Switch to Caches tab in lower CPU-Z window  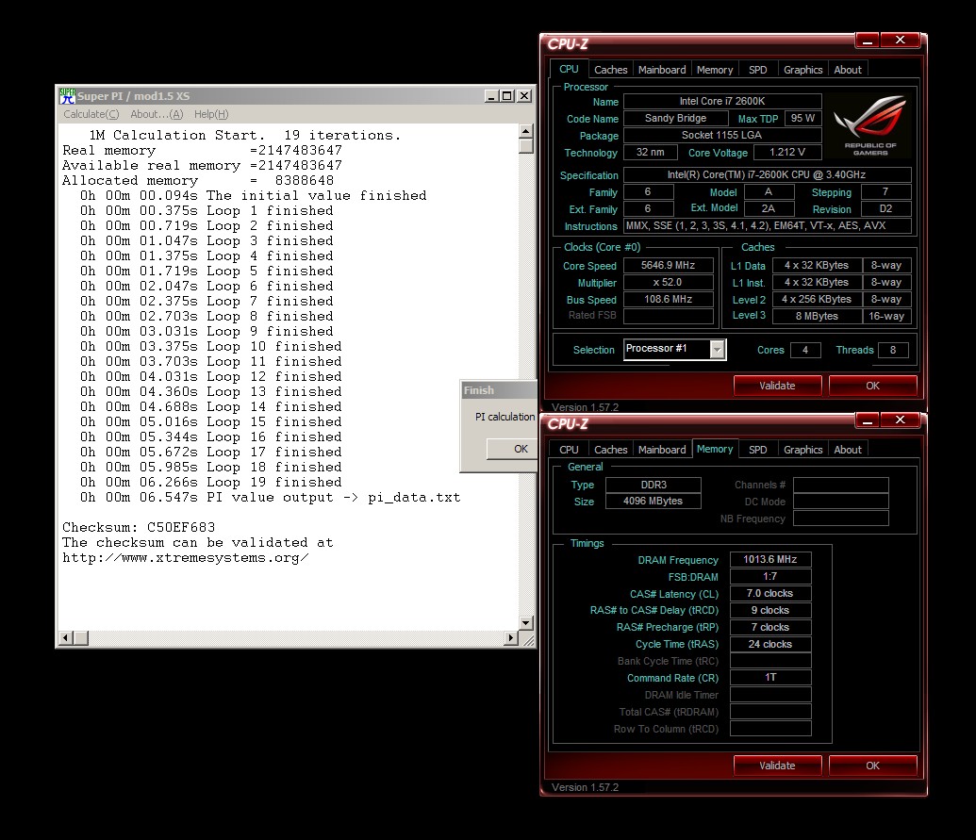pos(611,450)
